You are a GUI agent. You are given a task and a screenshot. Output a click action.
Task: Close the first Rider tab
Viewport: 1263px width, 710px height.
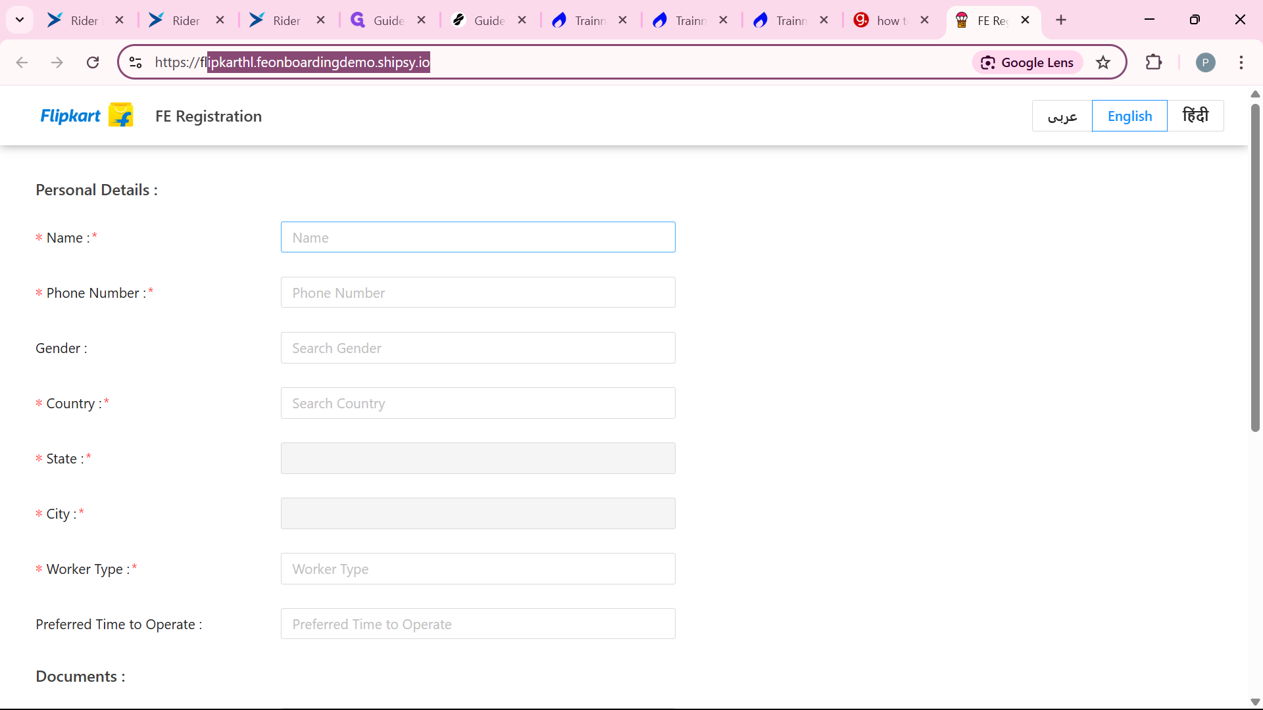pos(119,20)
